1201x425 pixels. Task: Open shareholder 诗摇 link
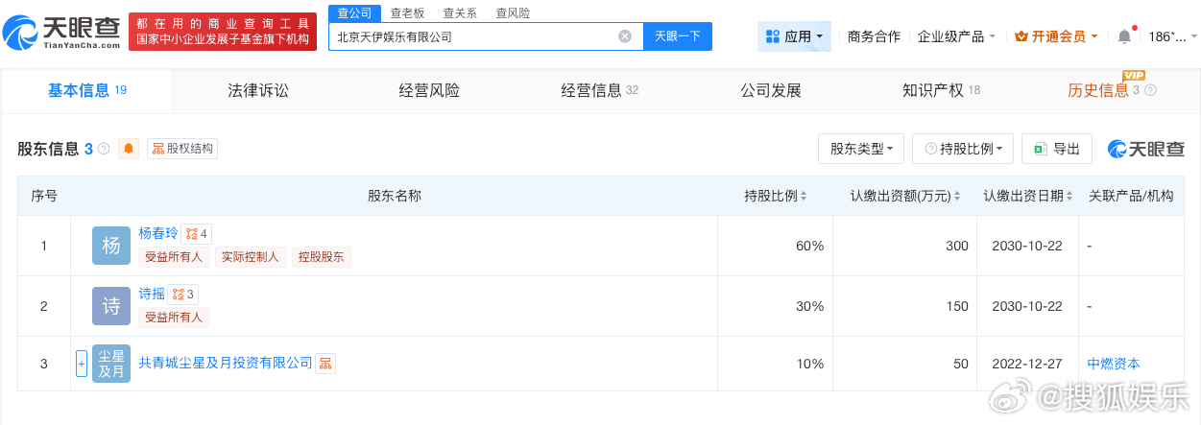coord(152,295)
